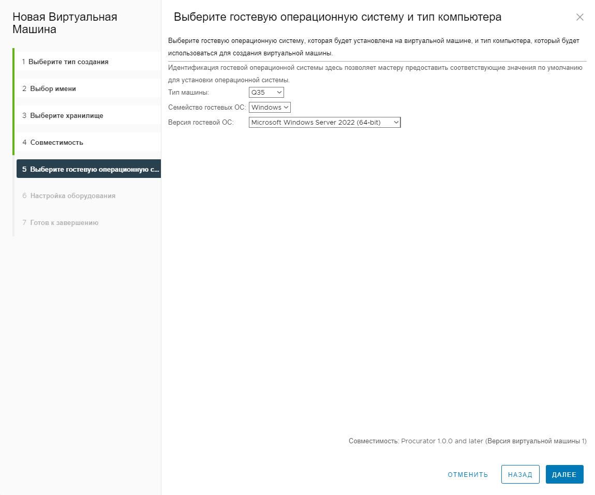This screenshot has height=495, width=595.
Task: Click the Совместимость Procurator 1.0.0 info text
Action: (x=468, y=441)
